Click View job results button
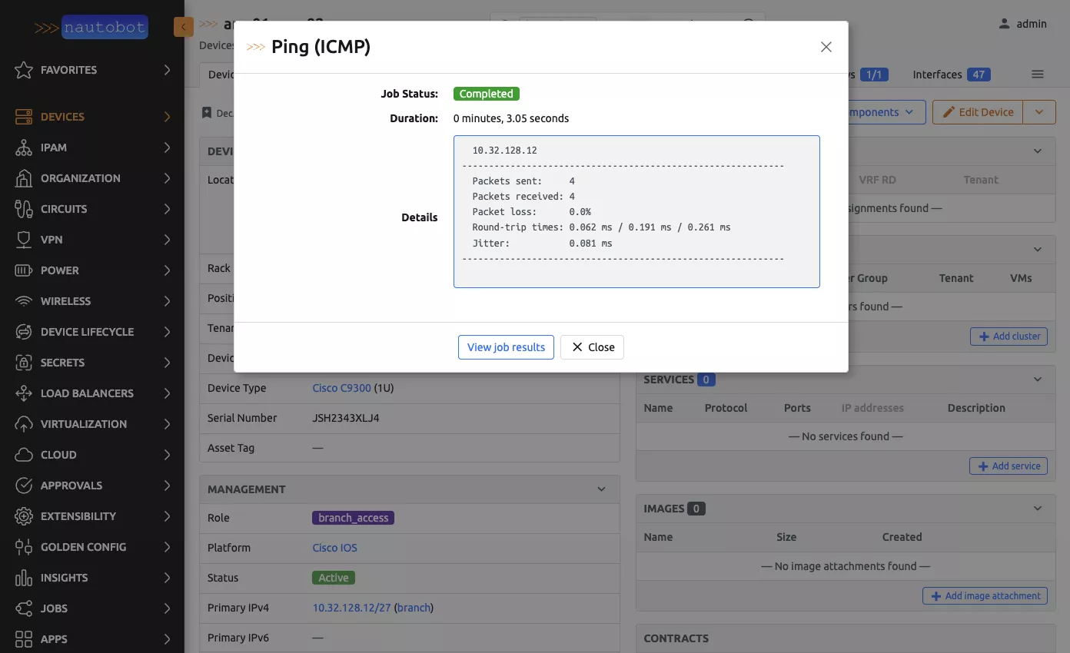This screenshot has height=653, width=1070. (506, 347)
